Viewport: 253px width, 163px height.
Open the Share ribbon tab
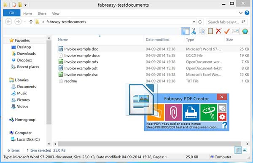click(42, 13)
